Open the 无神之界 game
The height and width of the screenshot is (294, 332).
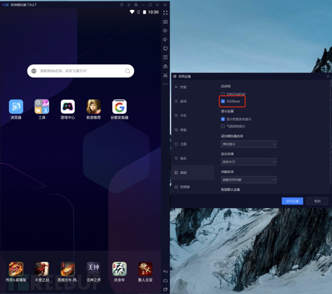[x=94, y=269]
